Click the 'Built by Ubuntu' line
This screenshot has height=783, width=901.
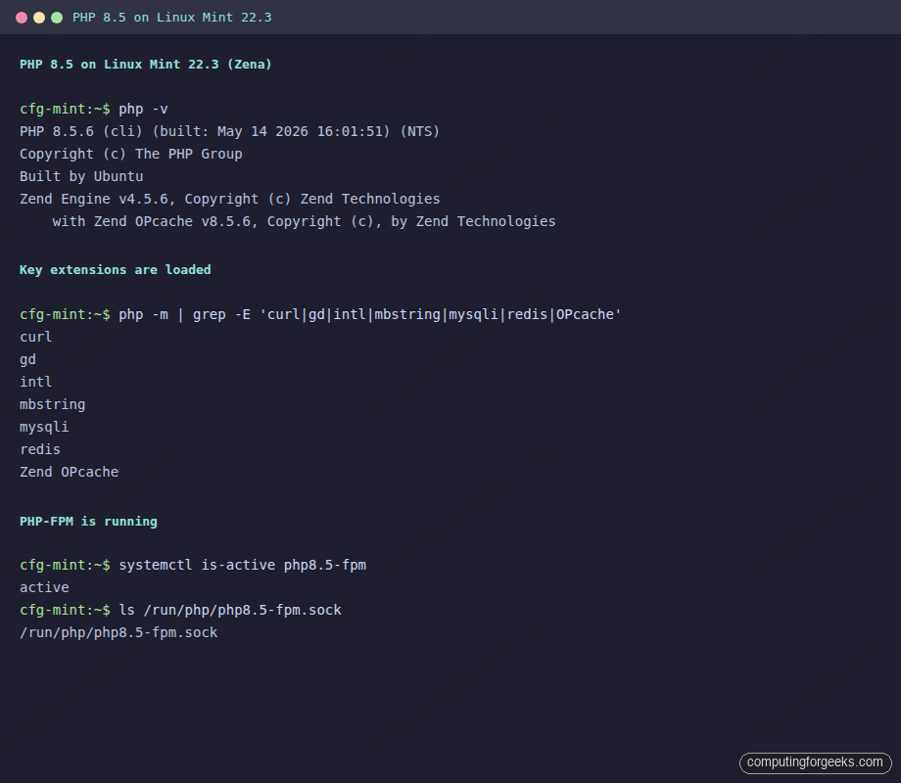[81, 176]
